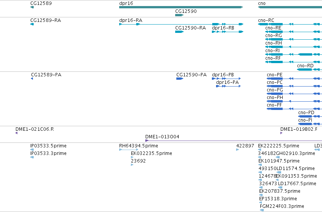322x212 pixels.
Task: Select the CG12590 gene glyph
Action: tap(179, 15)
